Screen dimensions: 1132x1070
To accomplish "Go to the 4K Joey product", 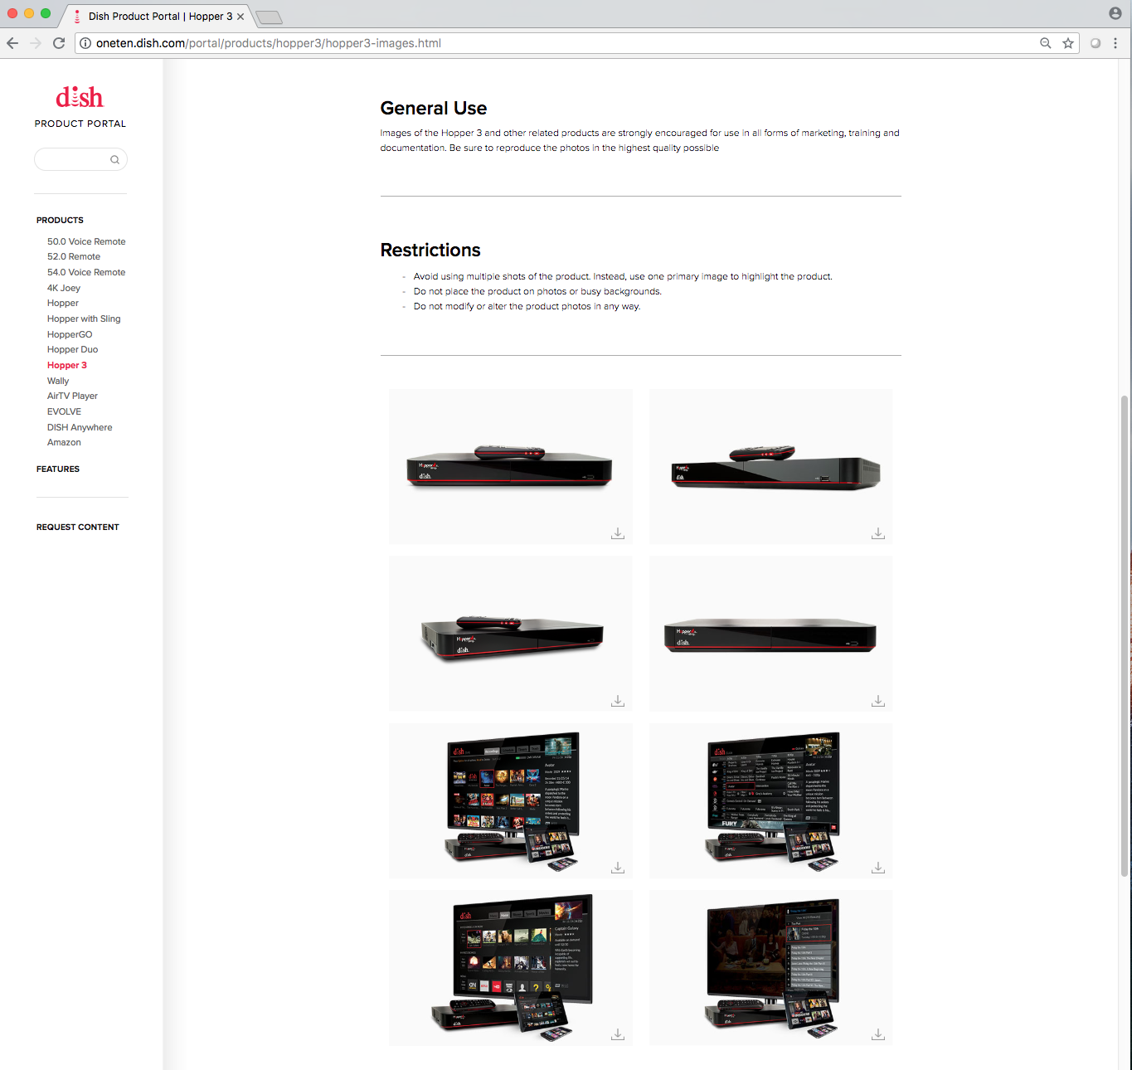I will pyautogui.click(x=64, y=288).
